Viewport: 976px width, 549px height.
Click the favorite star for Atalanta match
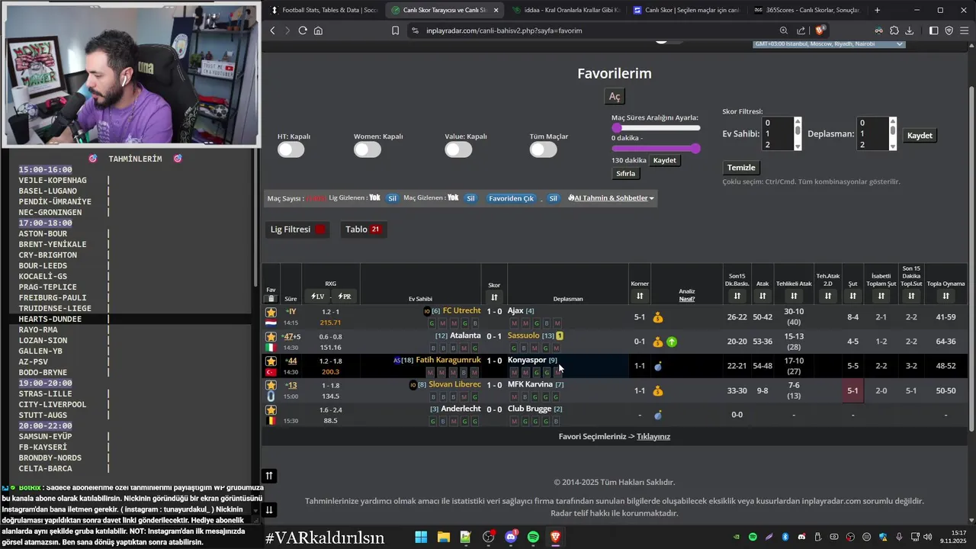coord(271,336)
